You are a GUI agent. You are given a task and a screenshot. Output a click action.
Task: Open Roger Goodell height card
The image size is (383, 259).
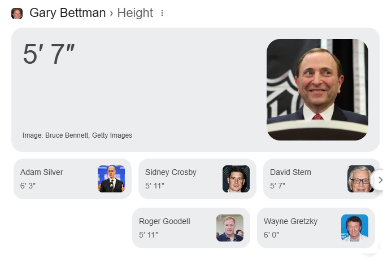coord(191,228)
